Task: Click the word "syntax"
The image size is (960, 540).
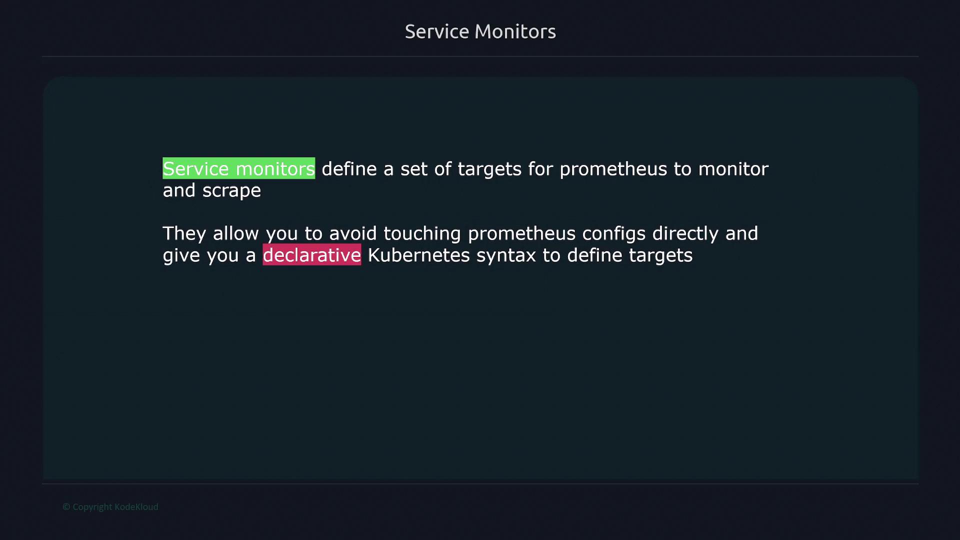Action: 506,255
